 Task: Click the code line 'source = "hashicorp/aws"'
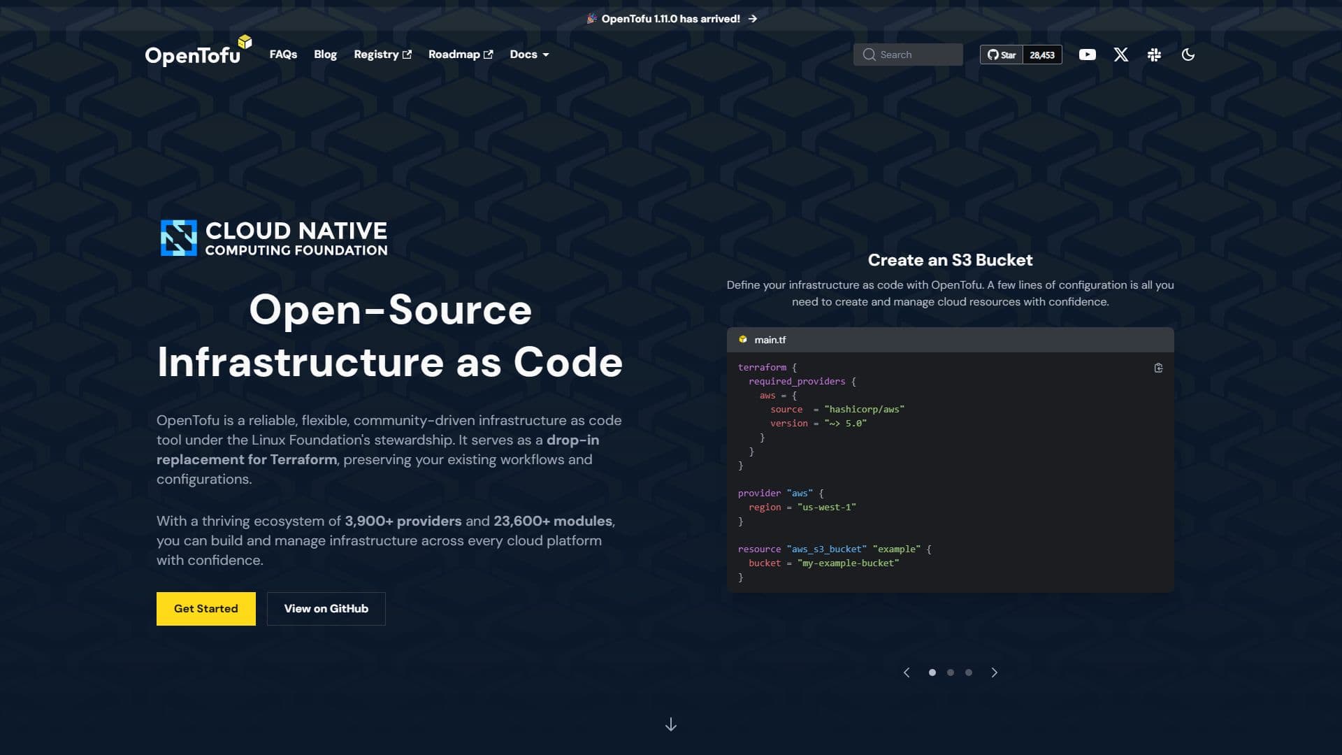tap(837, 410)
